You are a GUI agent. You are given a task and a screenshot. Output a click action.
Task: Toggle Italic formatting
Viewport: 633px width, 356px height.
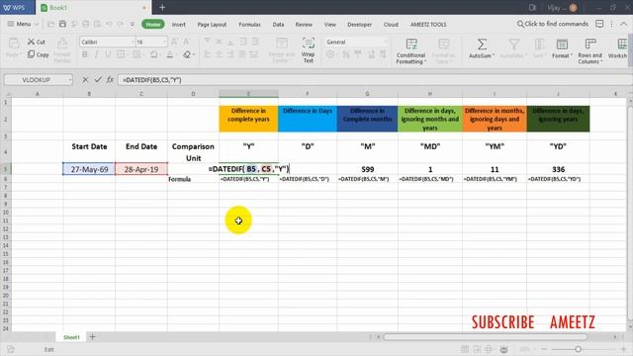(96, 54)
